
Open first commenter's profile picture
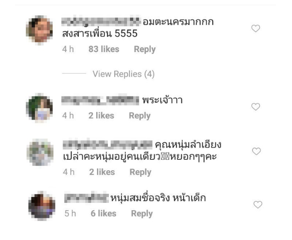39,30
